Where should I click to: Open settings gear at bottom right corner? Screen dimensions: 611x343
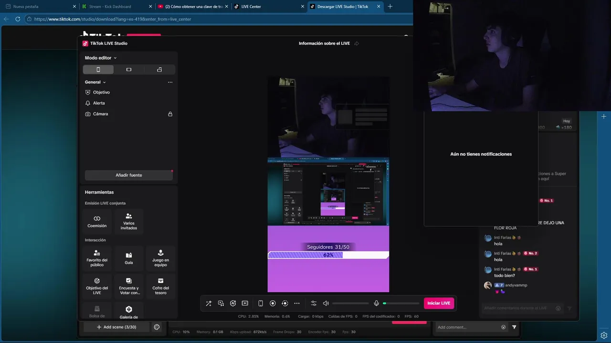coord(604,335)
